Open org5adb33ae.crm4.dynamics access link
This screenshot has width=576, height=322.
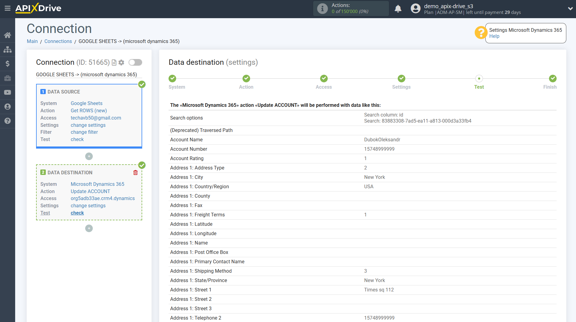(103, 198)
